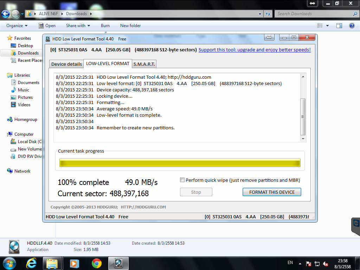The image size is (360, 270).
Task: Open the view options dropdown arrow
Action: 327,26
